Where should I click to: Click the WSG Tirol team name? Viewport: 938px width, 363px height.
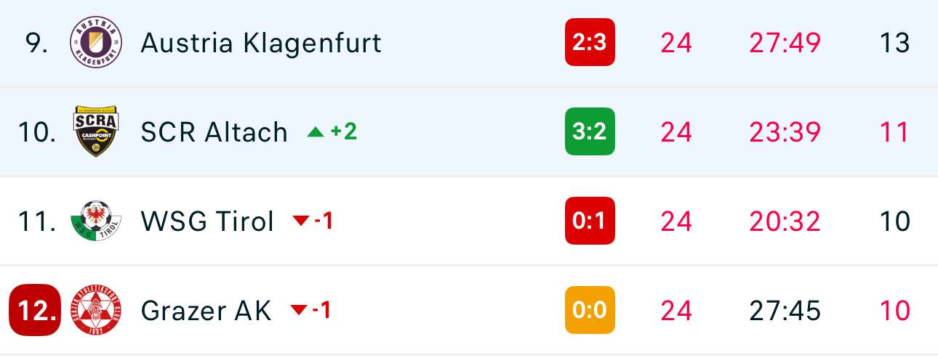point(207,221)
